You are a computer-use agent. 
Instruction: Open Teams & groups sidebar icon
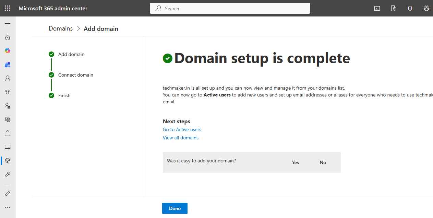point(8,92)
